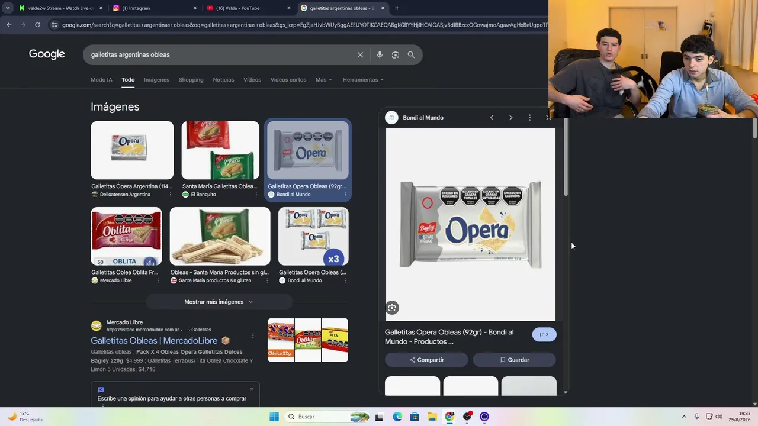Open the Videos results tab
The width and height of the screenshot is (758, 426).
(252, 80)
